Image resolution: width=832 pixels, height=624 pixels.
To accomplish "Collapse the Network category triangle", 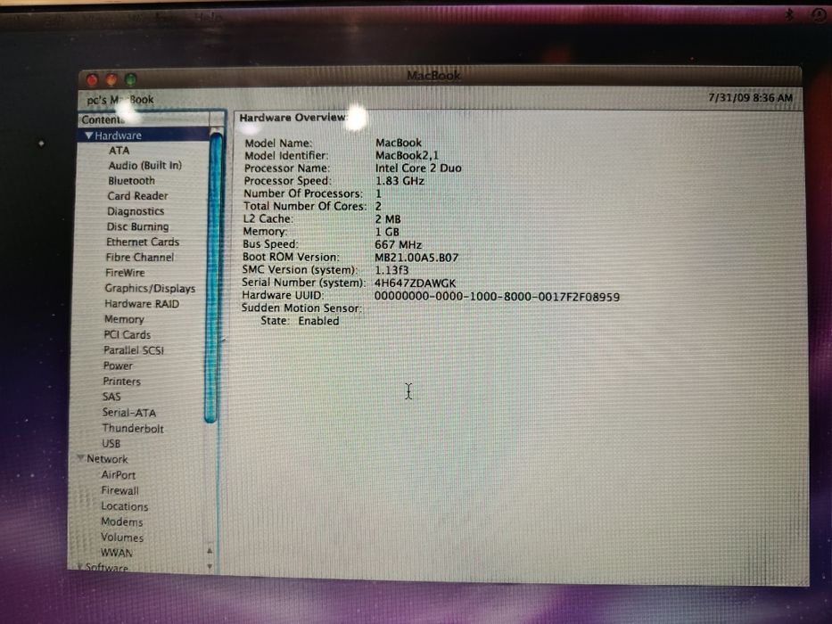I will point(80,458).
